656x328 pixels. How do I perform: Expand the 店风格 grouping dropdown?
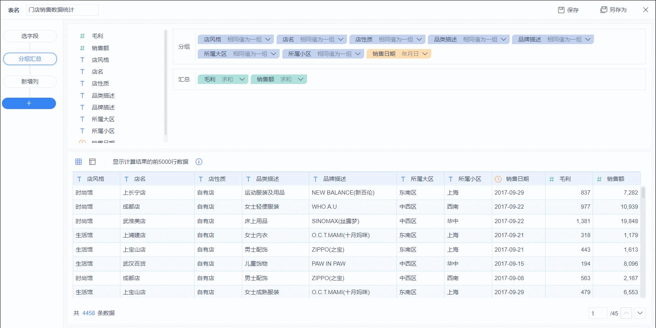coord(268,40)
